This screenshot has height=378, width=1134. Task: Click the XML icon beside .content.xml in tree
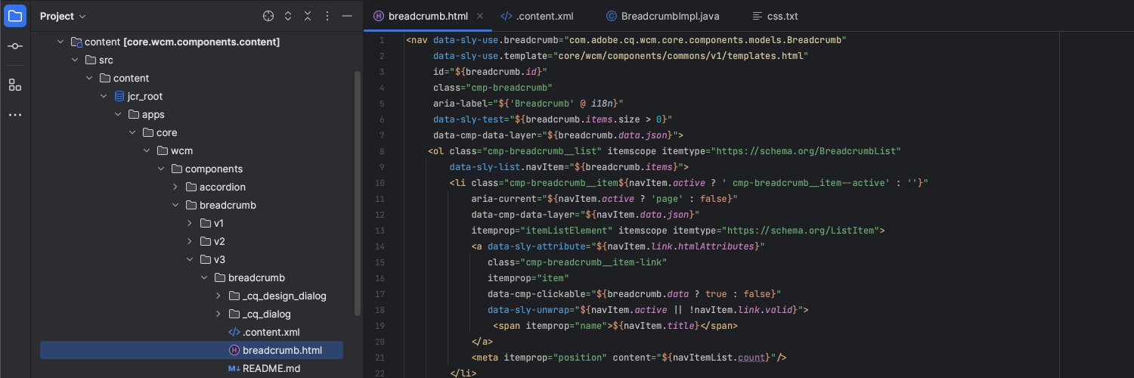coord(234,332)
